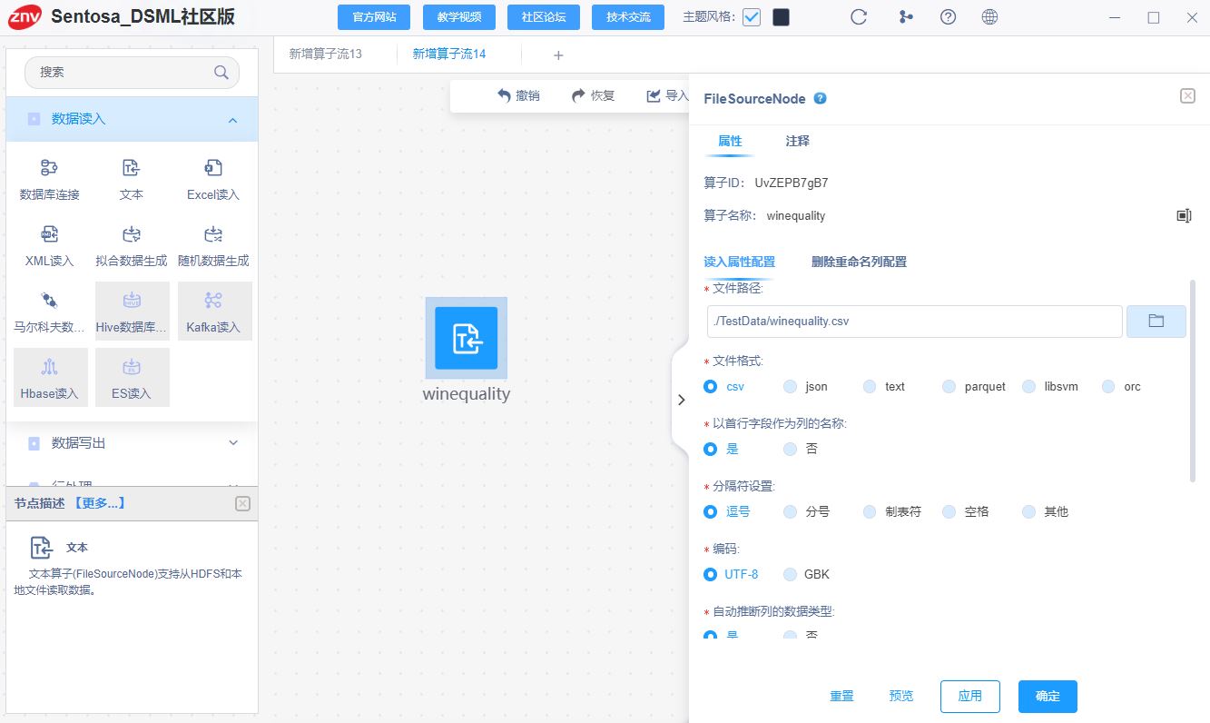Select the 其他 separator radio
This screenshot has height=723, width=1210.
[x=1028, y=511]
